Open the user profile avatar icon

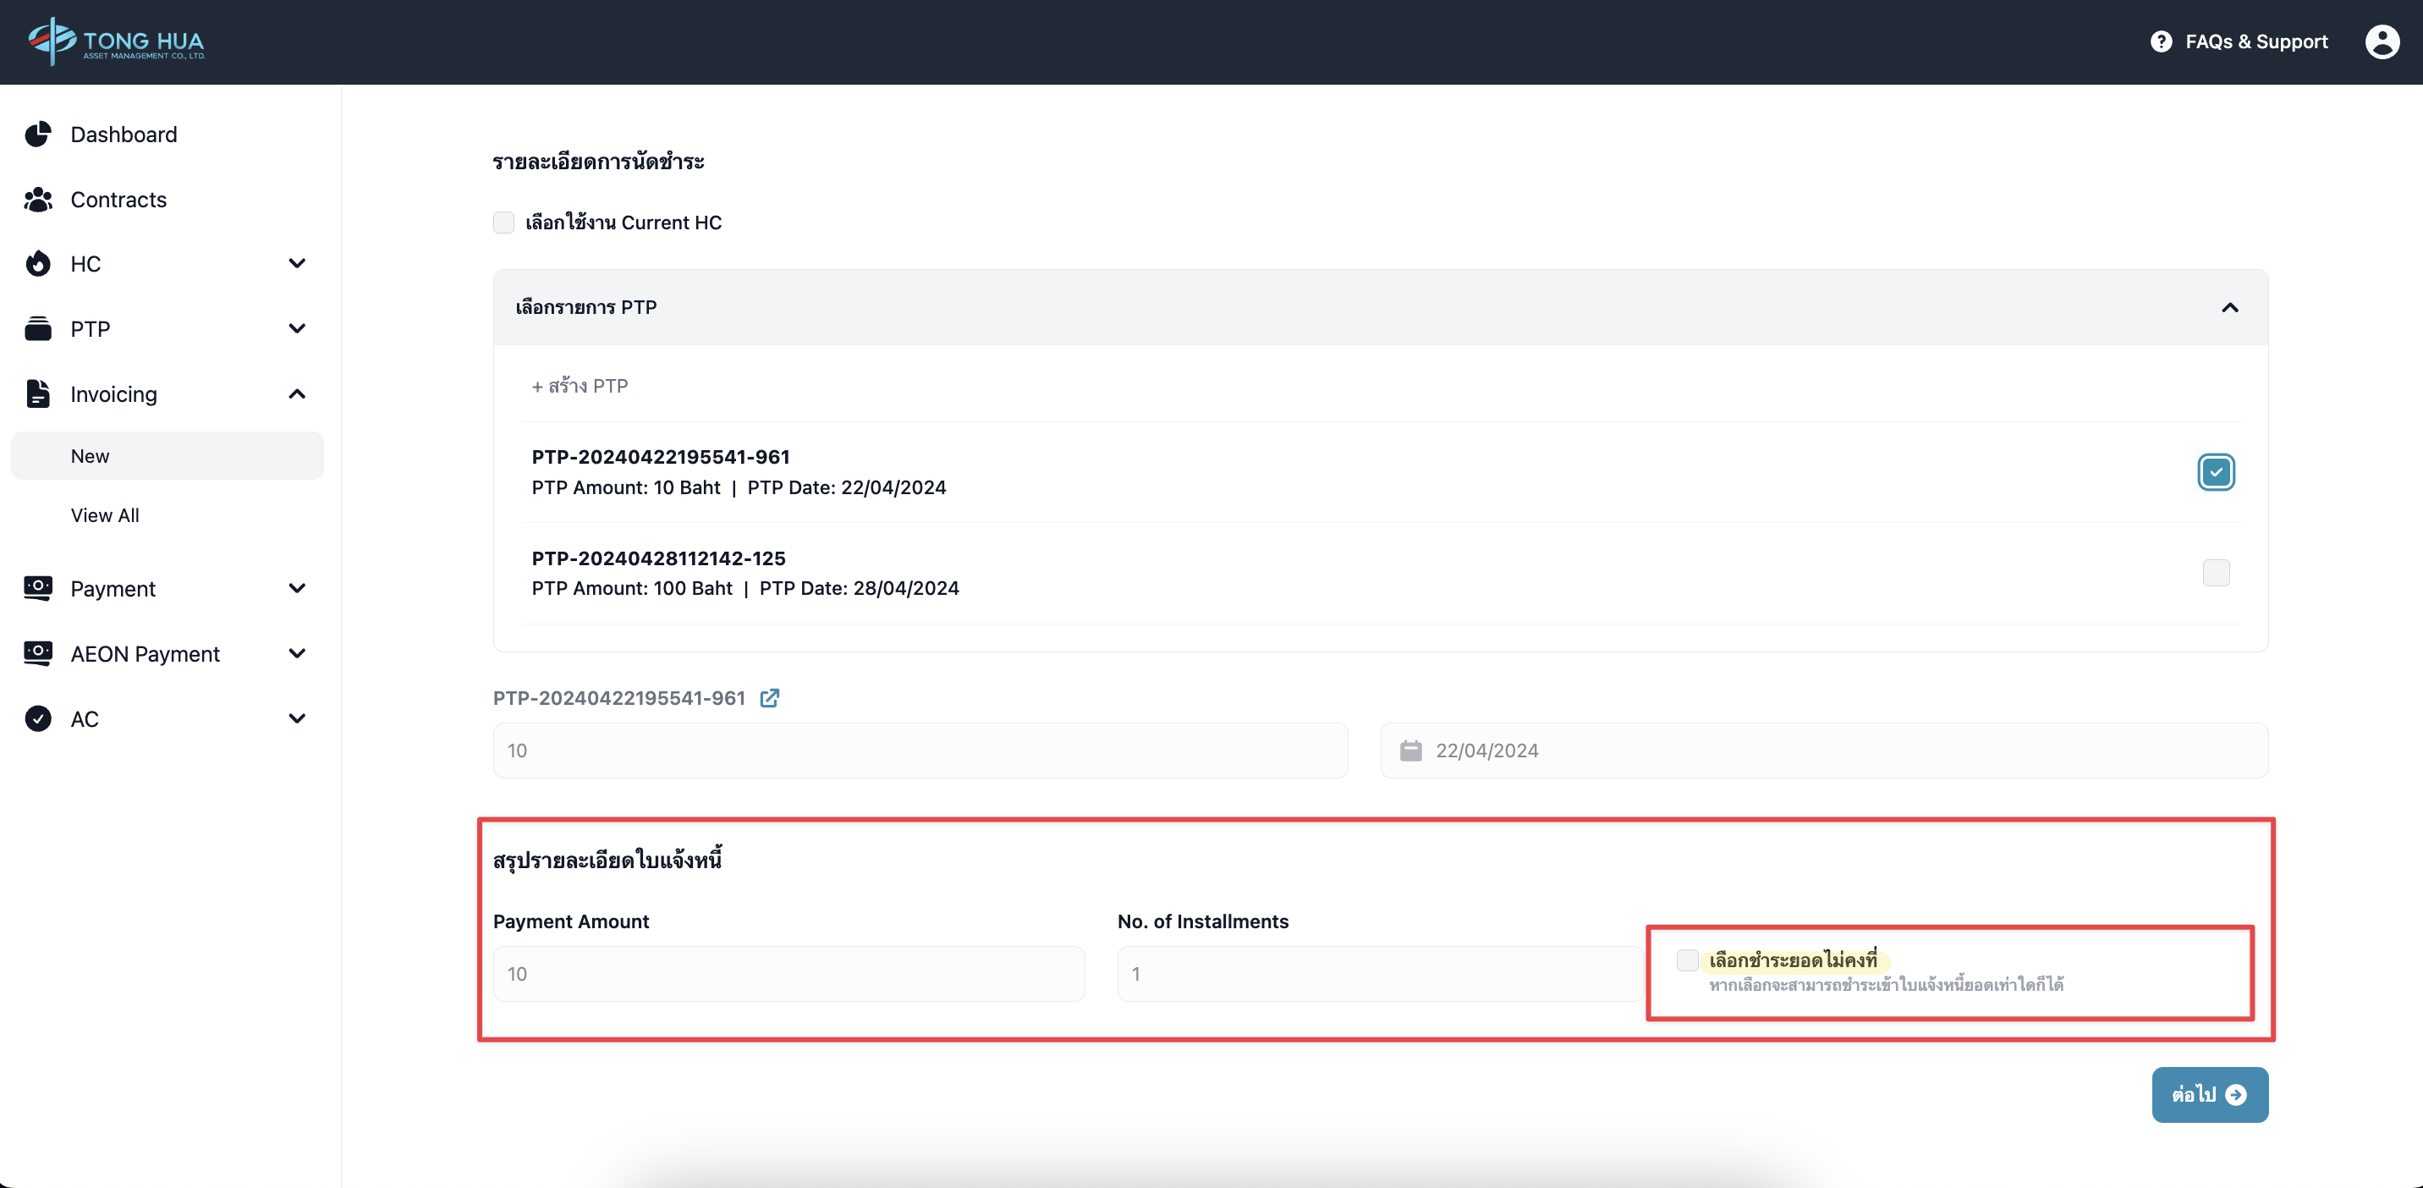tap(2382, 41)
